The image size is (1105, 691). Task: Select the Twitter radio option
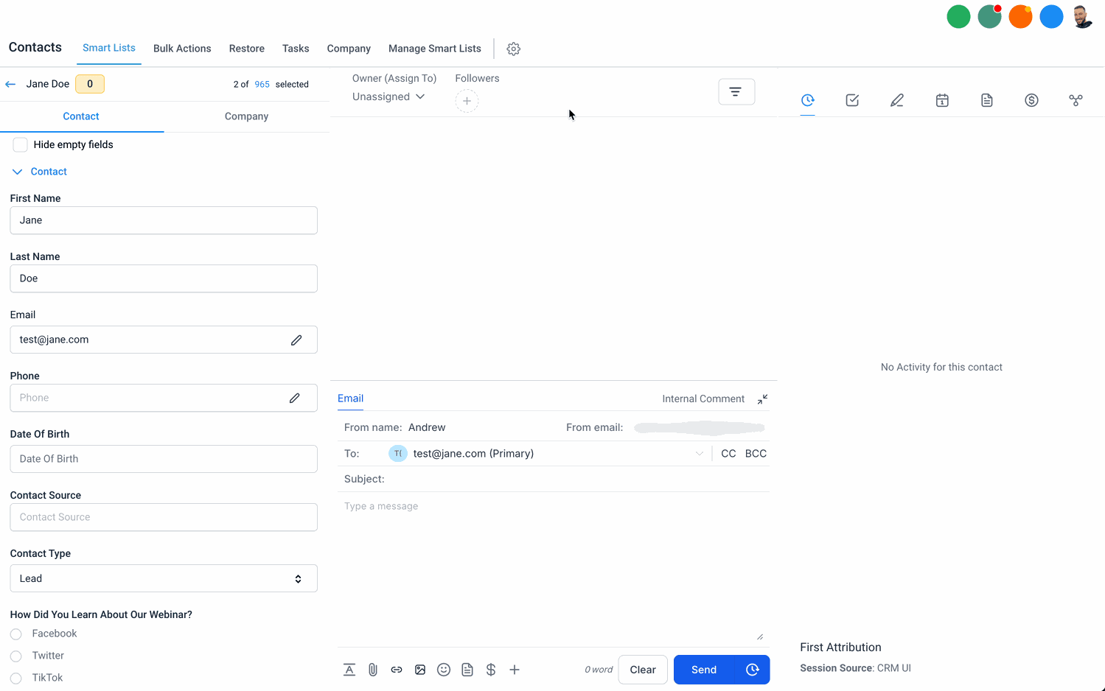16,656
